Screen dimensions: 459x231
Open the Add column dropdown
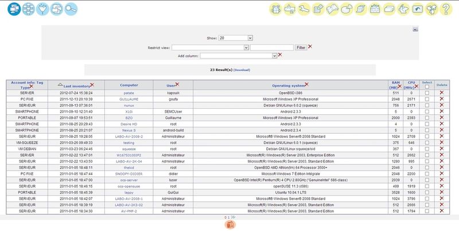click(x=238, y=55)
